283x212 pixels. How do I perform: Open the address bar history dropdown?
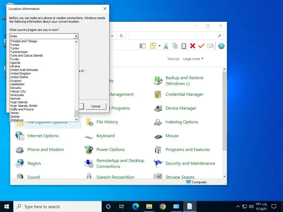(112, 36)
